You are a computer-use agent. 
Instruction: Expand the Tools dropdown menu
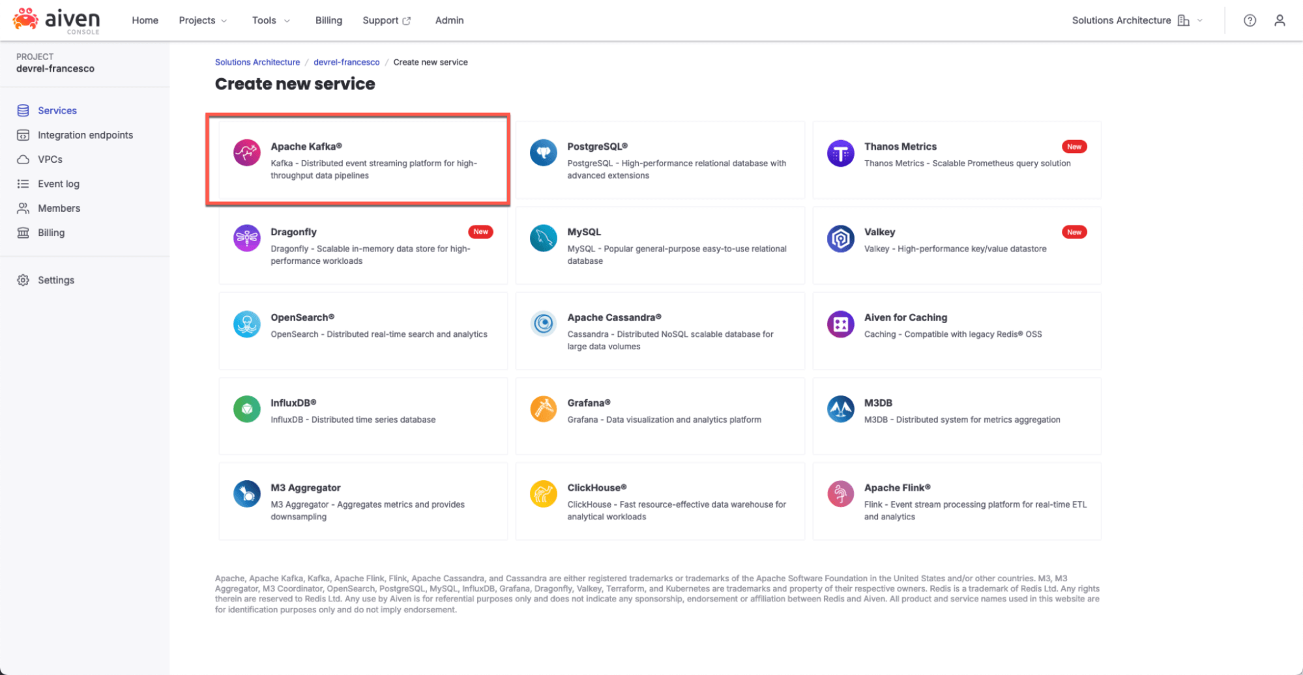click(271, 20)
